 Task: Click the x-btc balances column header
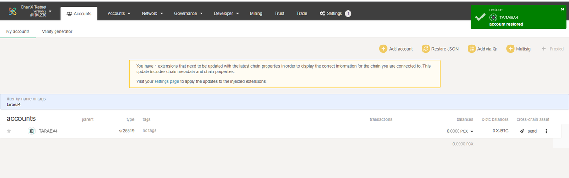(495, 119)
